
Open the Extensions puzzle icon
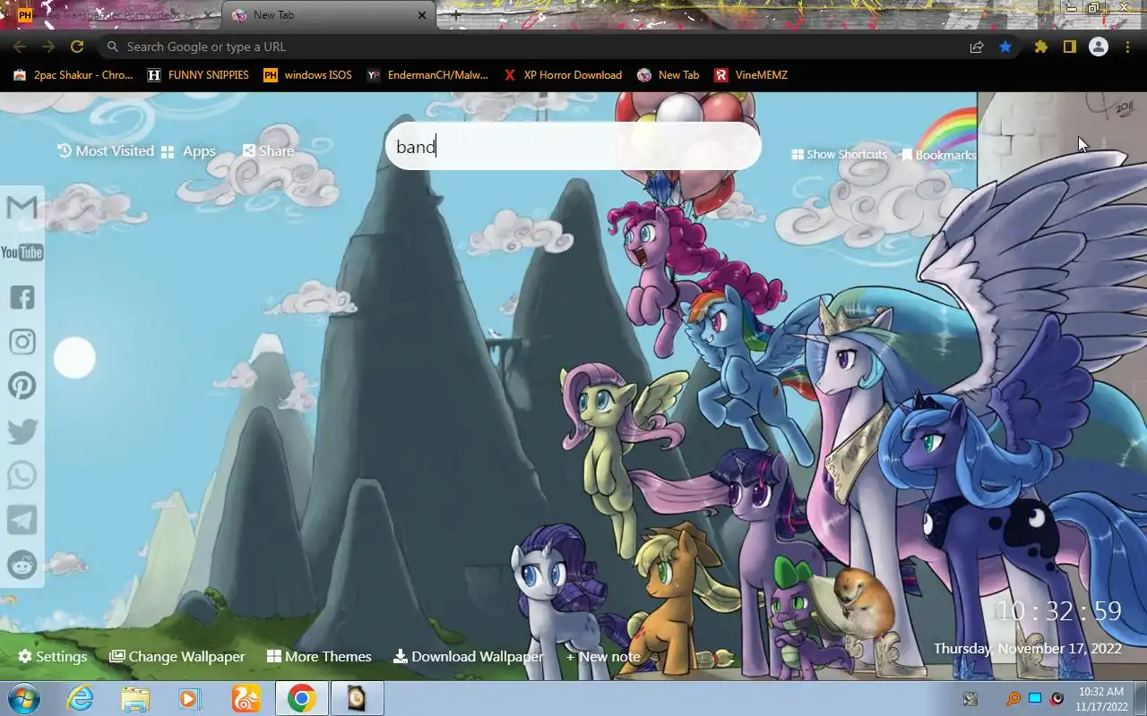click(1040, 47)
